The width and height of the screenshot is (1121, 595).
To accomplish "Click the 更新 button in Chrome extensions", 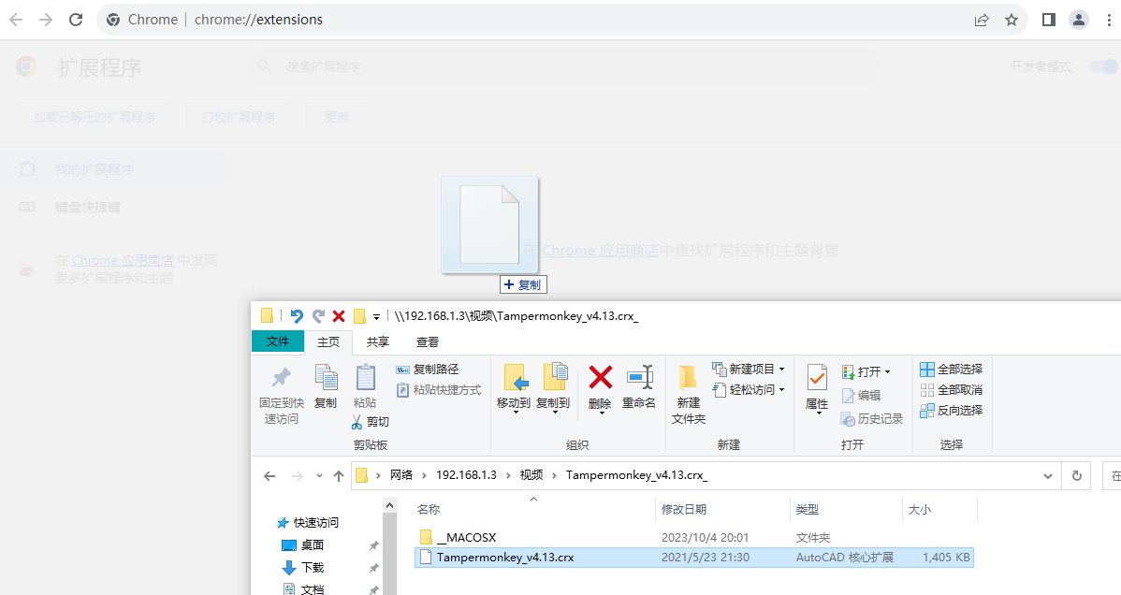I will [337, 117].
